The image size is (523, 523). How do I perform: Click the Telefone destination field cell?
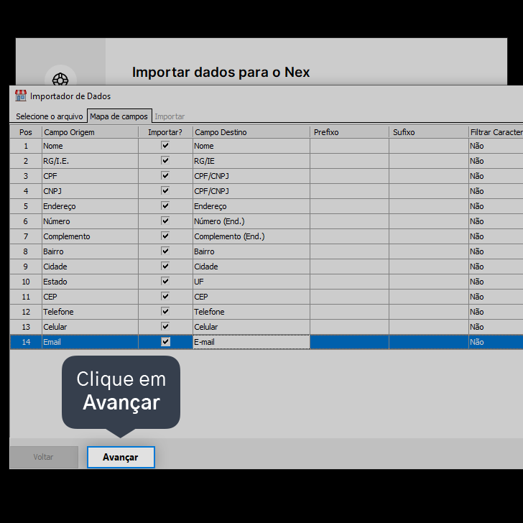pos(251,312)
